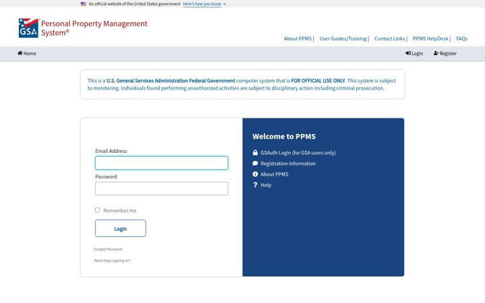Open About PPMS in Welcome panel
The width and height of the screenshot is (485, 303).
click(x=274, y=174)
